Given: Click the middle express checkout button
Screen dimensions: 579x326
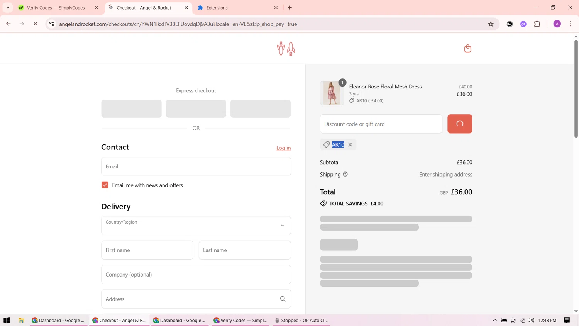Looking at the screenshot, I should click(196, 109).
